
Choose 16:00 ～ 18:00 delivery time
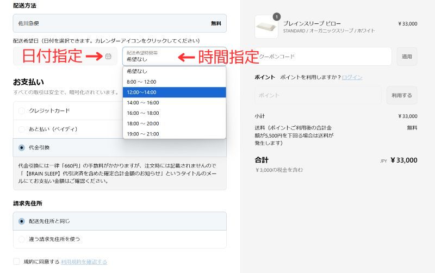pos(174,113)
